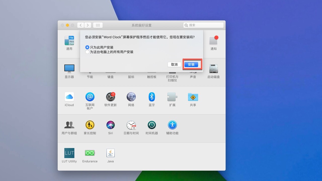Image resolution: width=322 pixels, height=181 pixels.
Task: Show all preferences grid button
Action: point(98,25)
